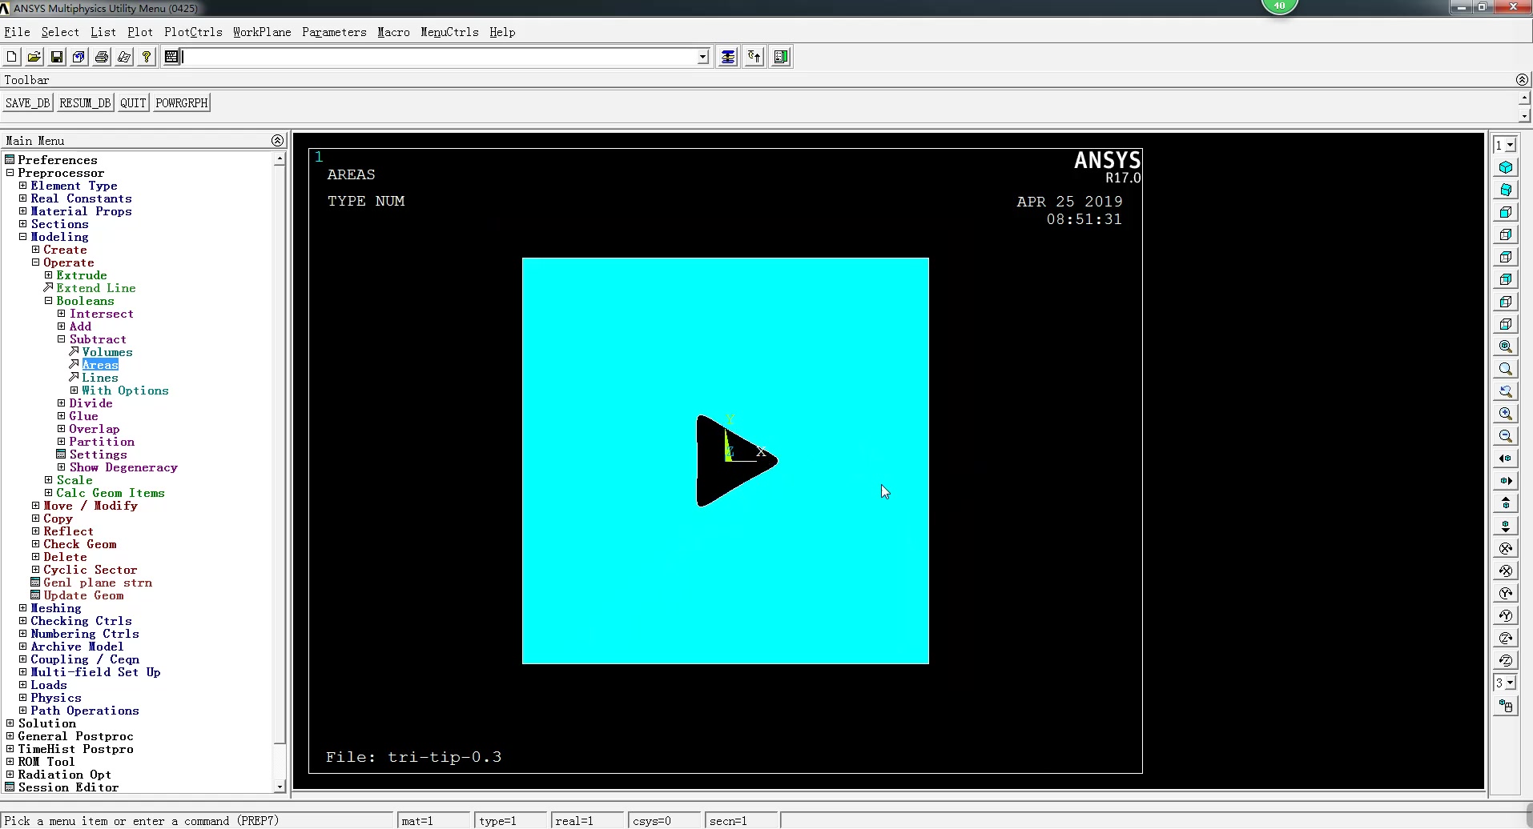Click the Fit View magnifier icon

[x=1506, y=347]
